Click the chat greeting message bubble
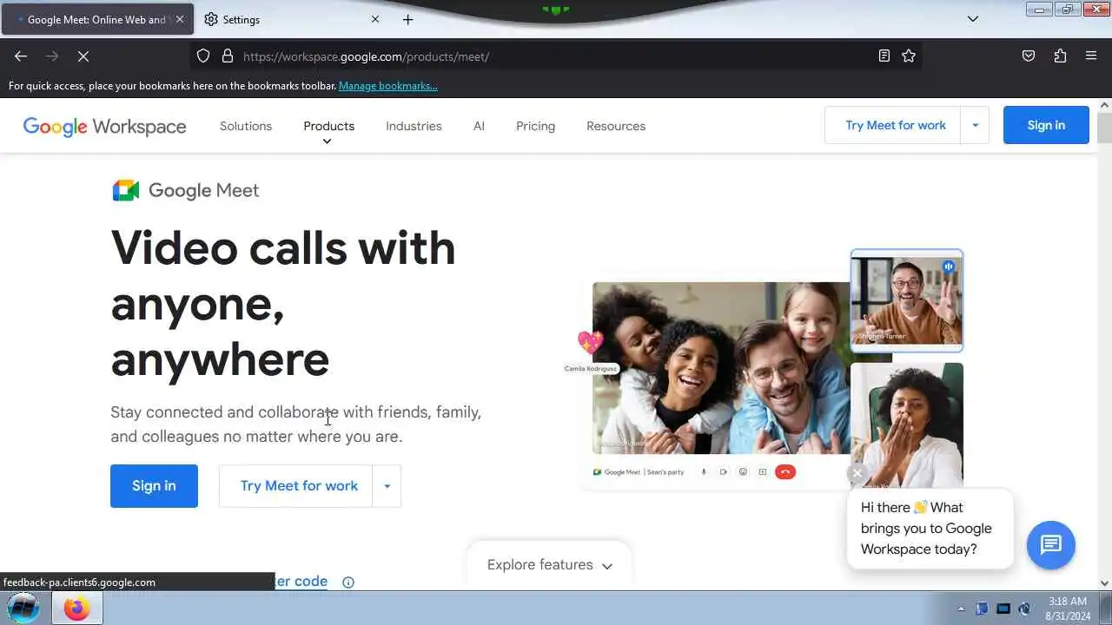This screenshot has width=1112, height=625. tap(930, 529)
